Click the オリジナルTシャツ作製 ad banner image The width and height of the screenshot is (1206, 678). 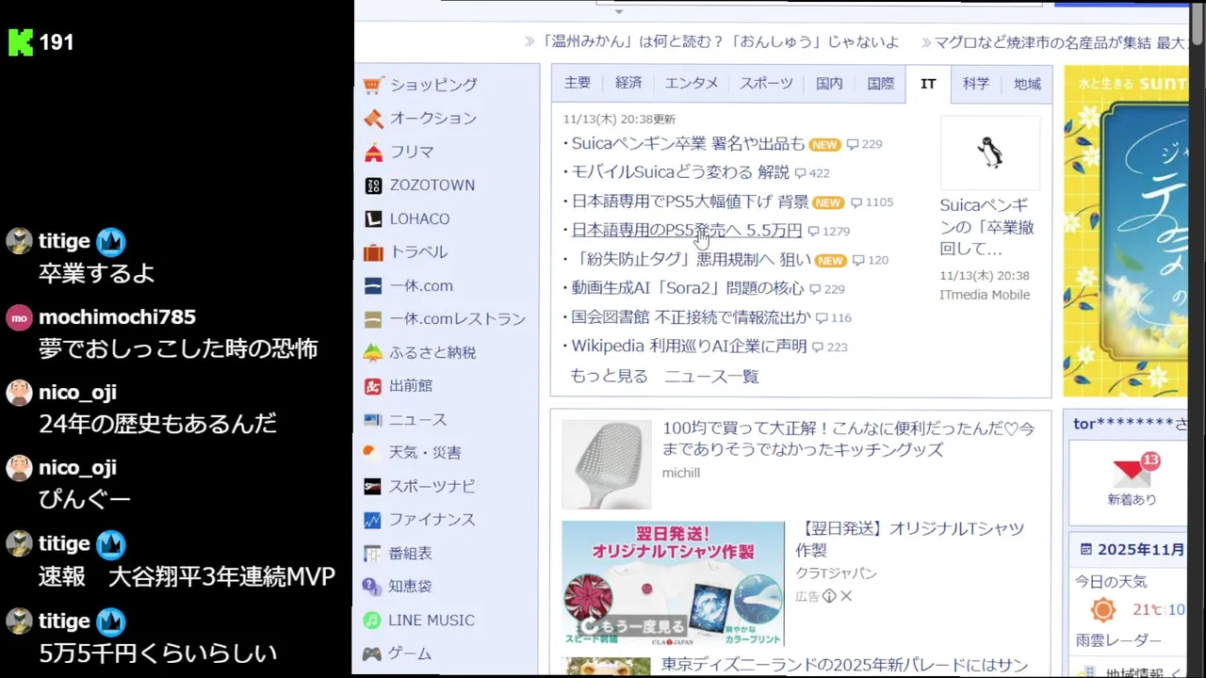[x=673, y=583]
